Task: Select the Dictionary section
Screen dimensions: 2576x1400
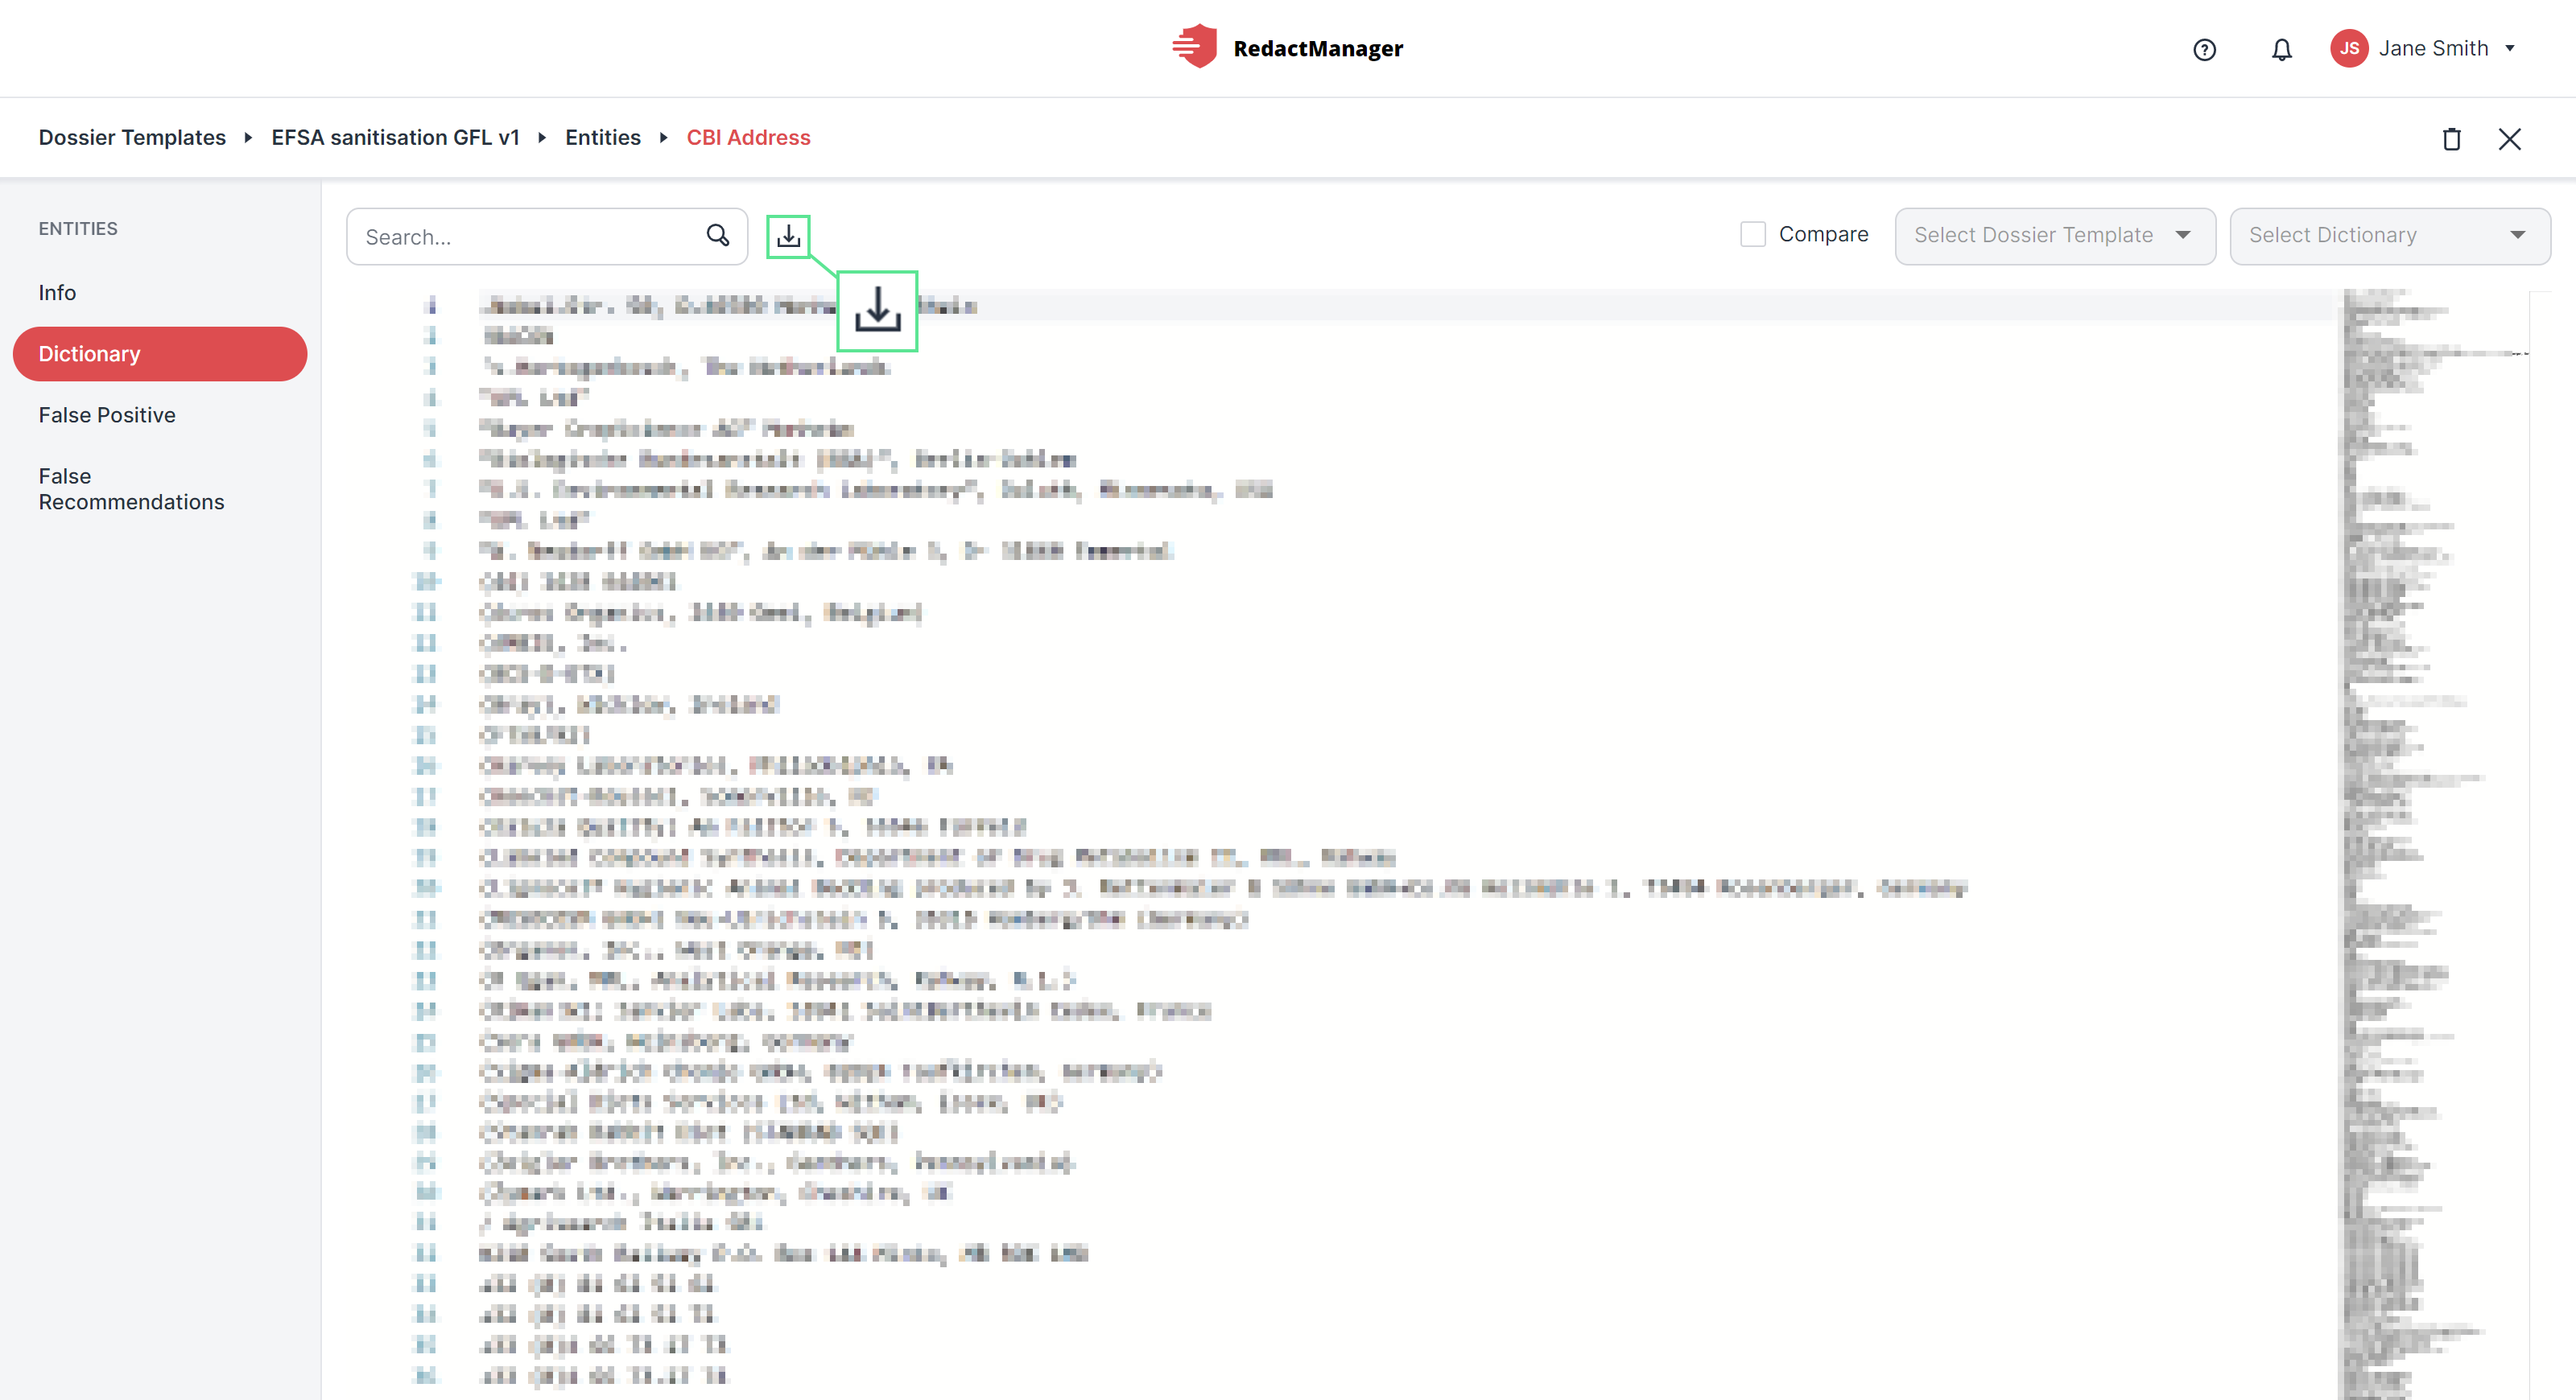Action: coord(160,354)
